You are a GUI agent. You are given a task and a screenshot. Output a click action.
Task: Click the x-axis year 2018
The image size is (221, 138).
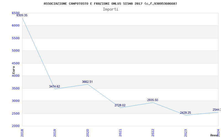pyautogui.click(x=22, y=133)
